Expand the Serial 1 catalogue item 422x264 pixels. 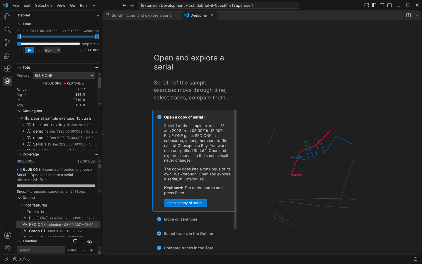[23, 144]
